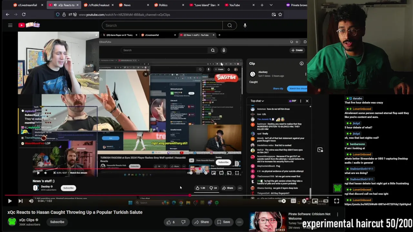Open the xQc Clips channel name link
Image resolution: width=413 pixels, height=232 pixels.
coord(27,220)
